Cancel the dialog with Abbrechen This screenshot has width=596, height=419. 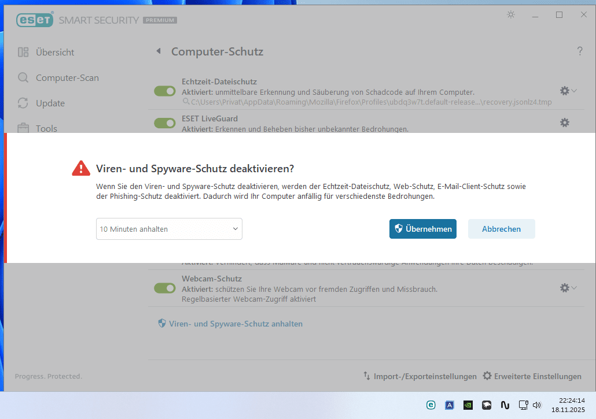(x=501, y=229)
